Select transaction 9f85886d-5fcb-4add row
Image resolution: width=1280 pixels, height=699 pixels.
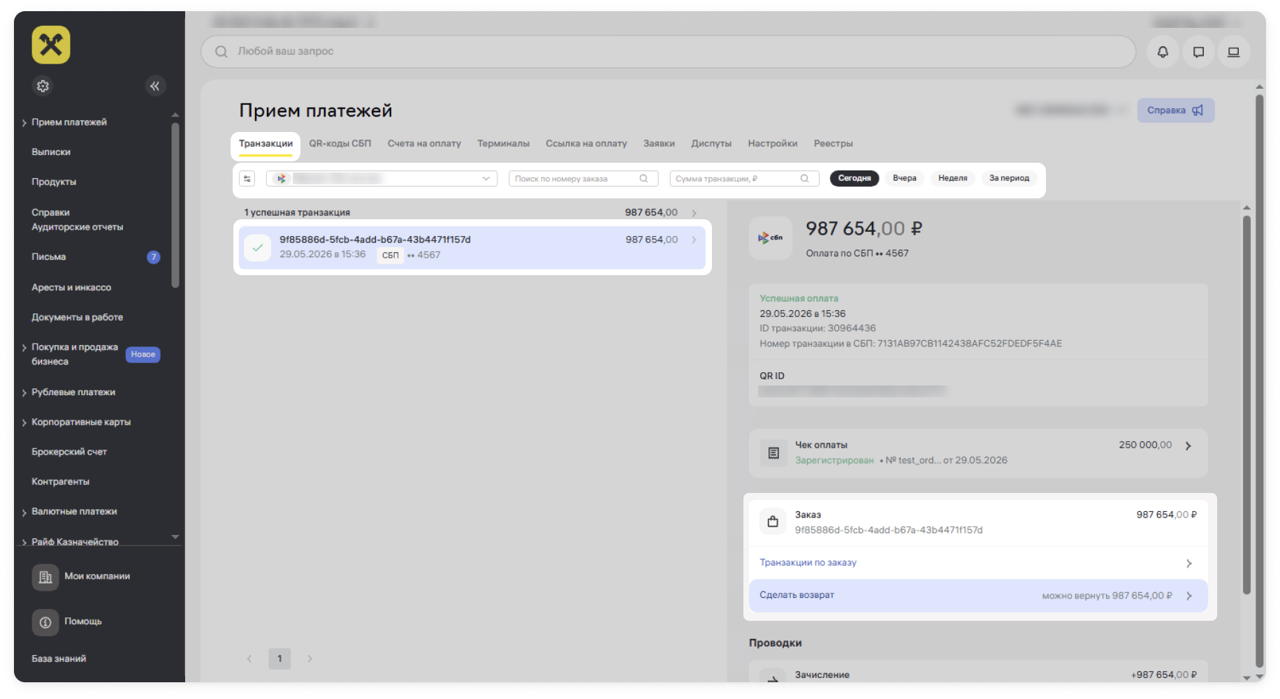click(x=472, y=247)
